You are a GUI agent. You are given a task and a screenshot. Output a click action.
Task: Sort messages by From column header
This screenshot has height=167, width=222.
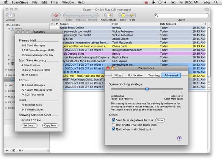pos(135,24)
